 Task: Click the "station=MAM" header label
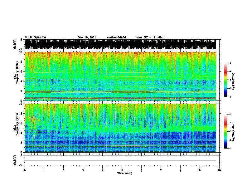point(116,37)
